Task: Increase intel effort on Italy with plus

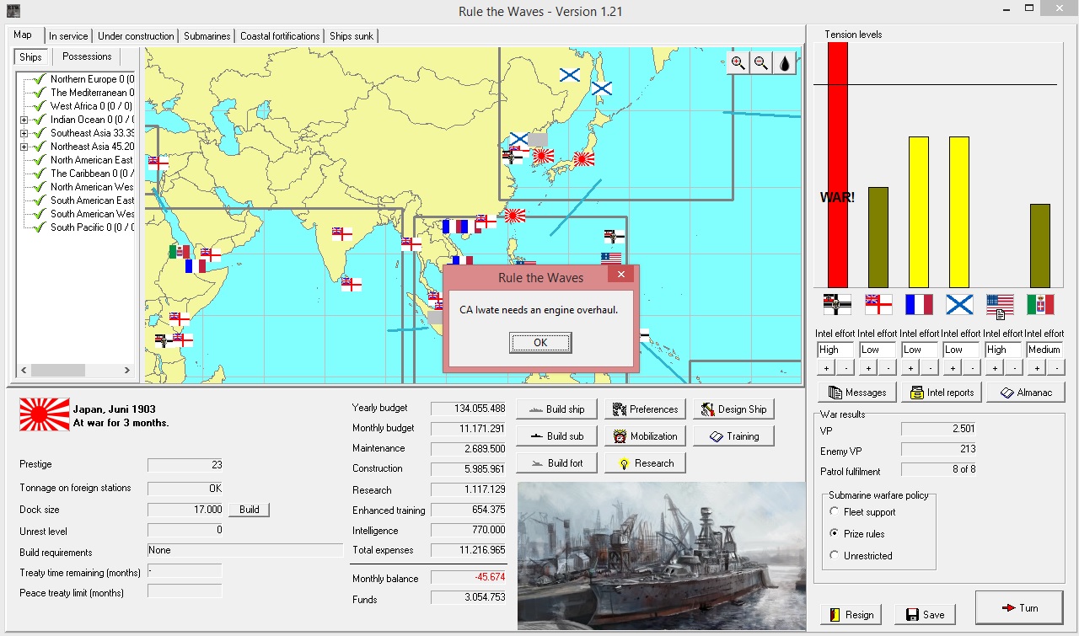Action: [x=1036, y=368]
